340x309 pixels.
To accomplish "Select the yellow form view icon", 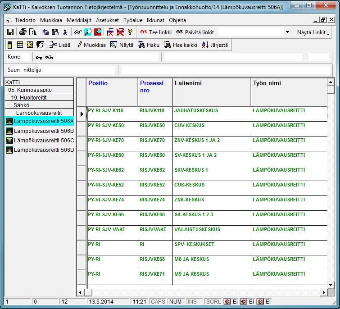I will 10,45.
